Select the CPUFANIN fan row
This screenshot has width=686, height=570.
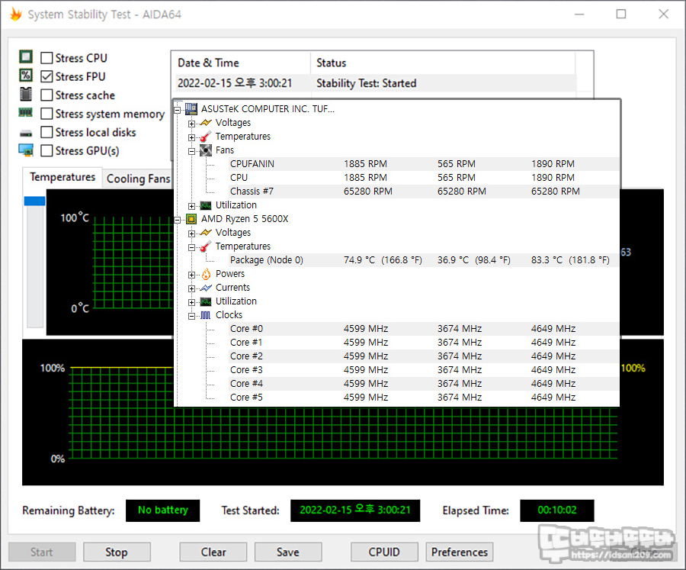(422, 164)
